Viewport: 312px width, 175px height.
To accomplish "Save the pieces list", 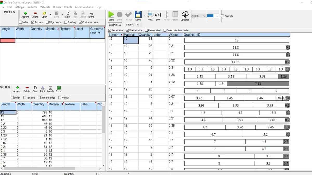I will pos(56,15).
